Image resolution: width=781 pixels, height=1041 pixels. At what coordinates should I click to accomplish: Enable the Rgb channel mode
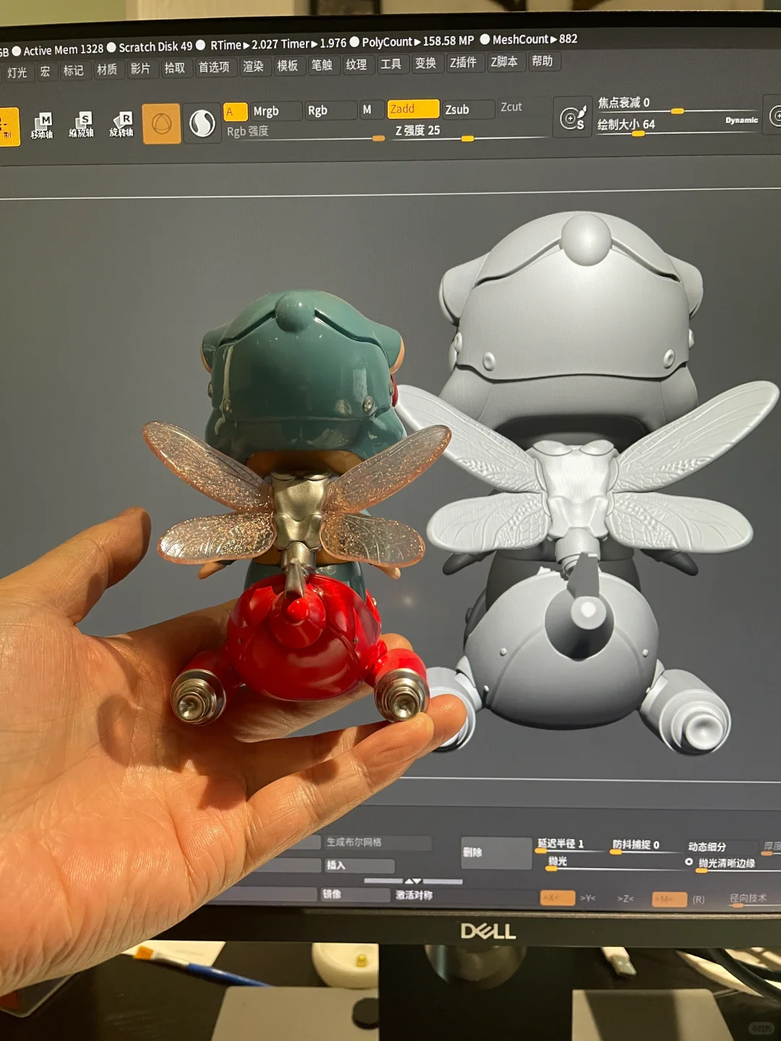[330, 110]
